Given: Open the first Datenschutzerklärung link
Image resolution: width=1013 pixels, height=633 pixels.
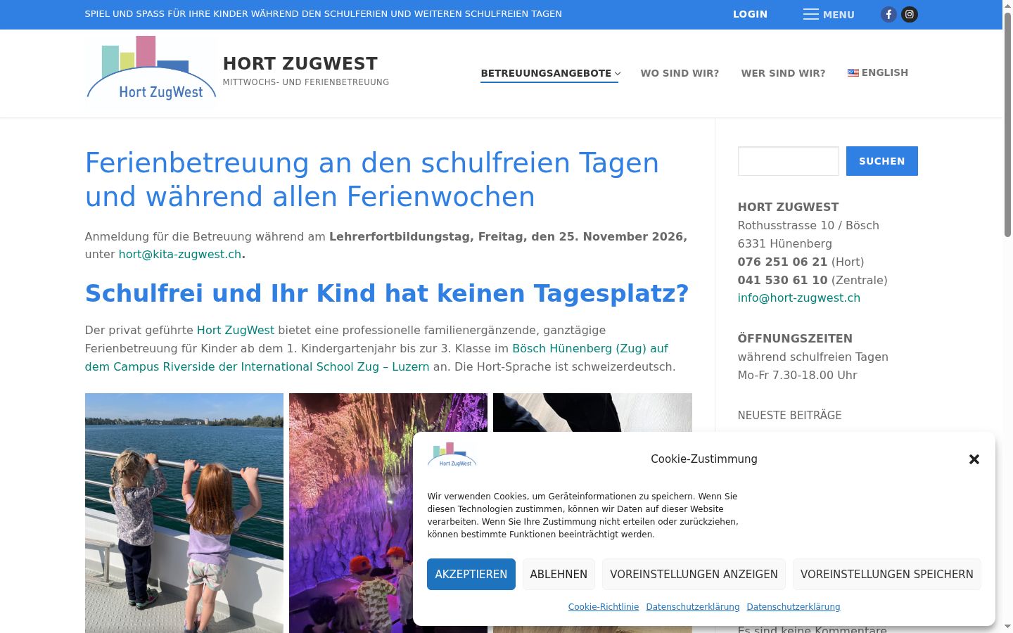Looking at the screenshot, I should click(x=693, y=607).
